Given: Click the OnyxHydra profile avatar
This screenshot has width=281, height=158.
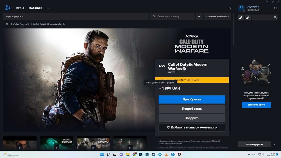Looking at the screenshot, I should [241, 8].
